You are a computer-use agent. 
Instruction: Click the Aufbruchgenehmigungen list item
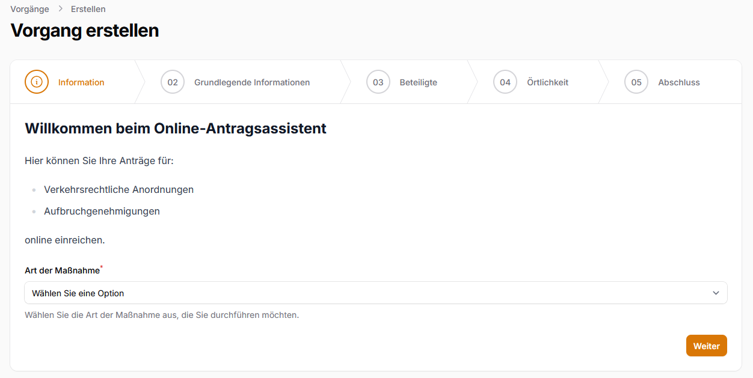pyautogui.click(x=102, y=211)
